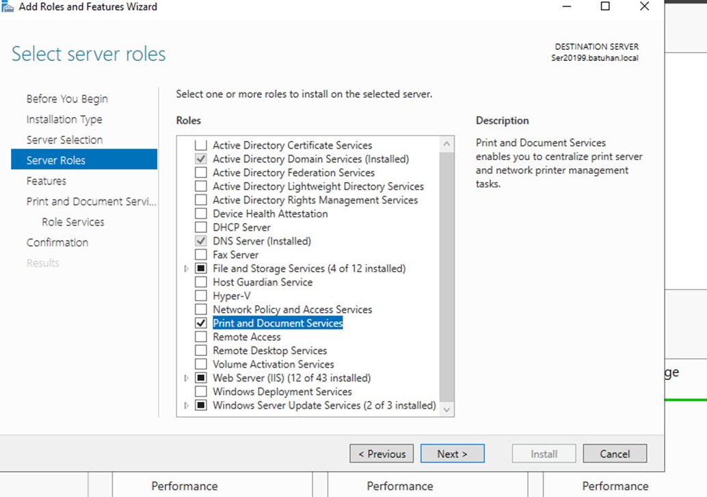Image resolution: width=707 pixels, height=497 pixels.
Task: Go to the Installation Type step
Action: (64, 119)
